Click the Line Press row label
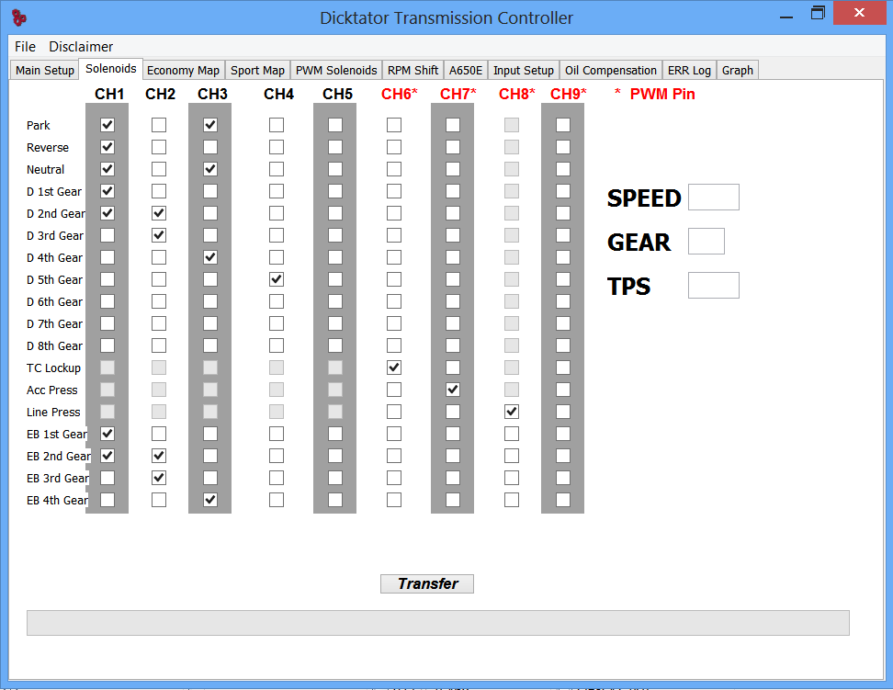Viewport: 893px width, 690px height. tap(53, 412)
